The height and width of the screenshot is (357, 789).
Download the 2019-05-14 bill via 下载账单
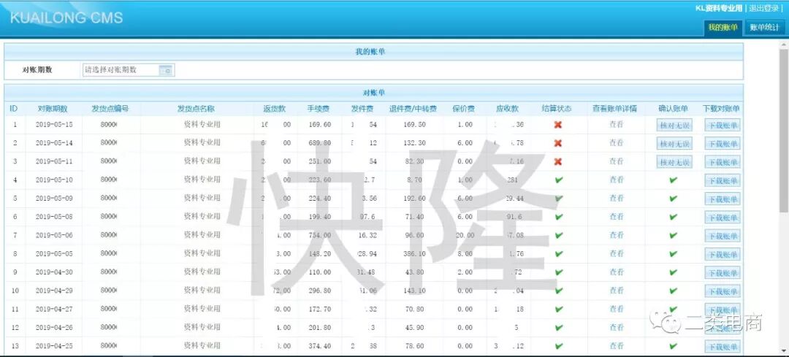point(722,144)
